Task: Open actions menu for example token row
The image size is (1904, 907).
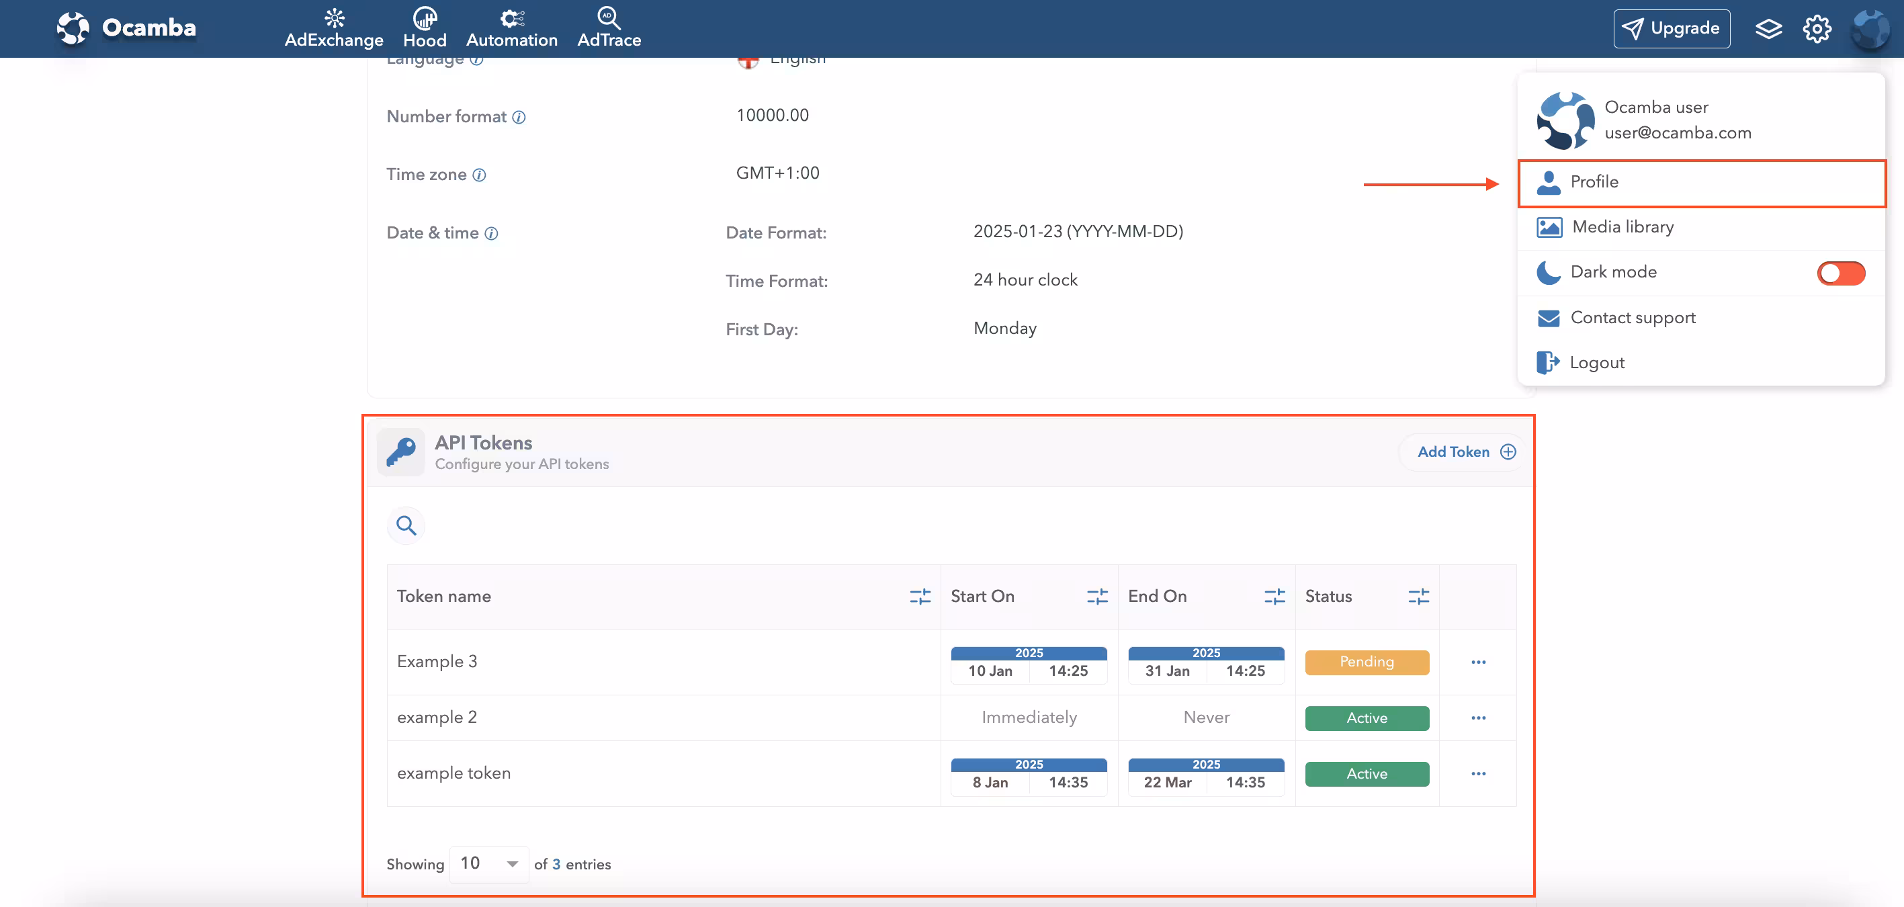Action: pos(1477,774)
